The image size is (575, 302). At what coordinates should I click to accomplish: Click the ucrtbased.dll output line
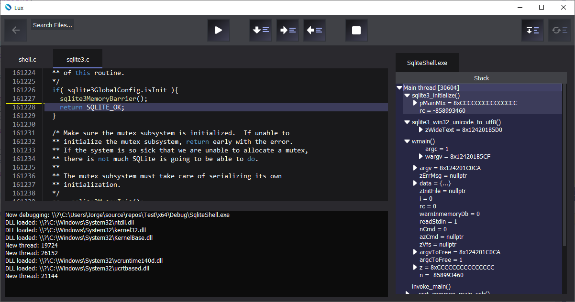point(77,269)
